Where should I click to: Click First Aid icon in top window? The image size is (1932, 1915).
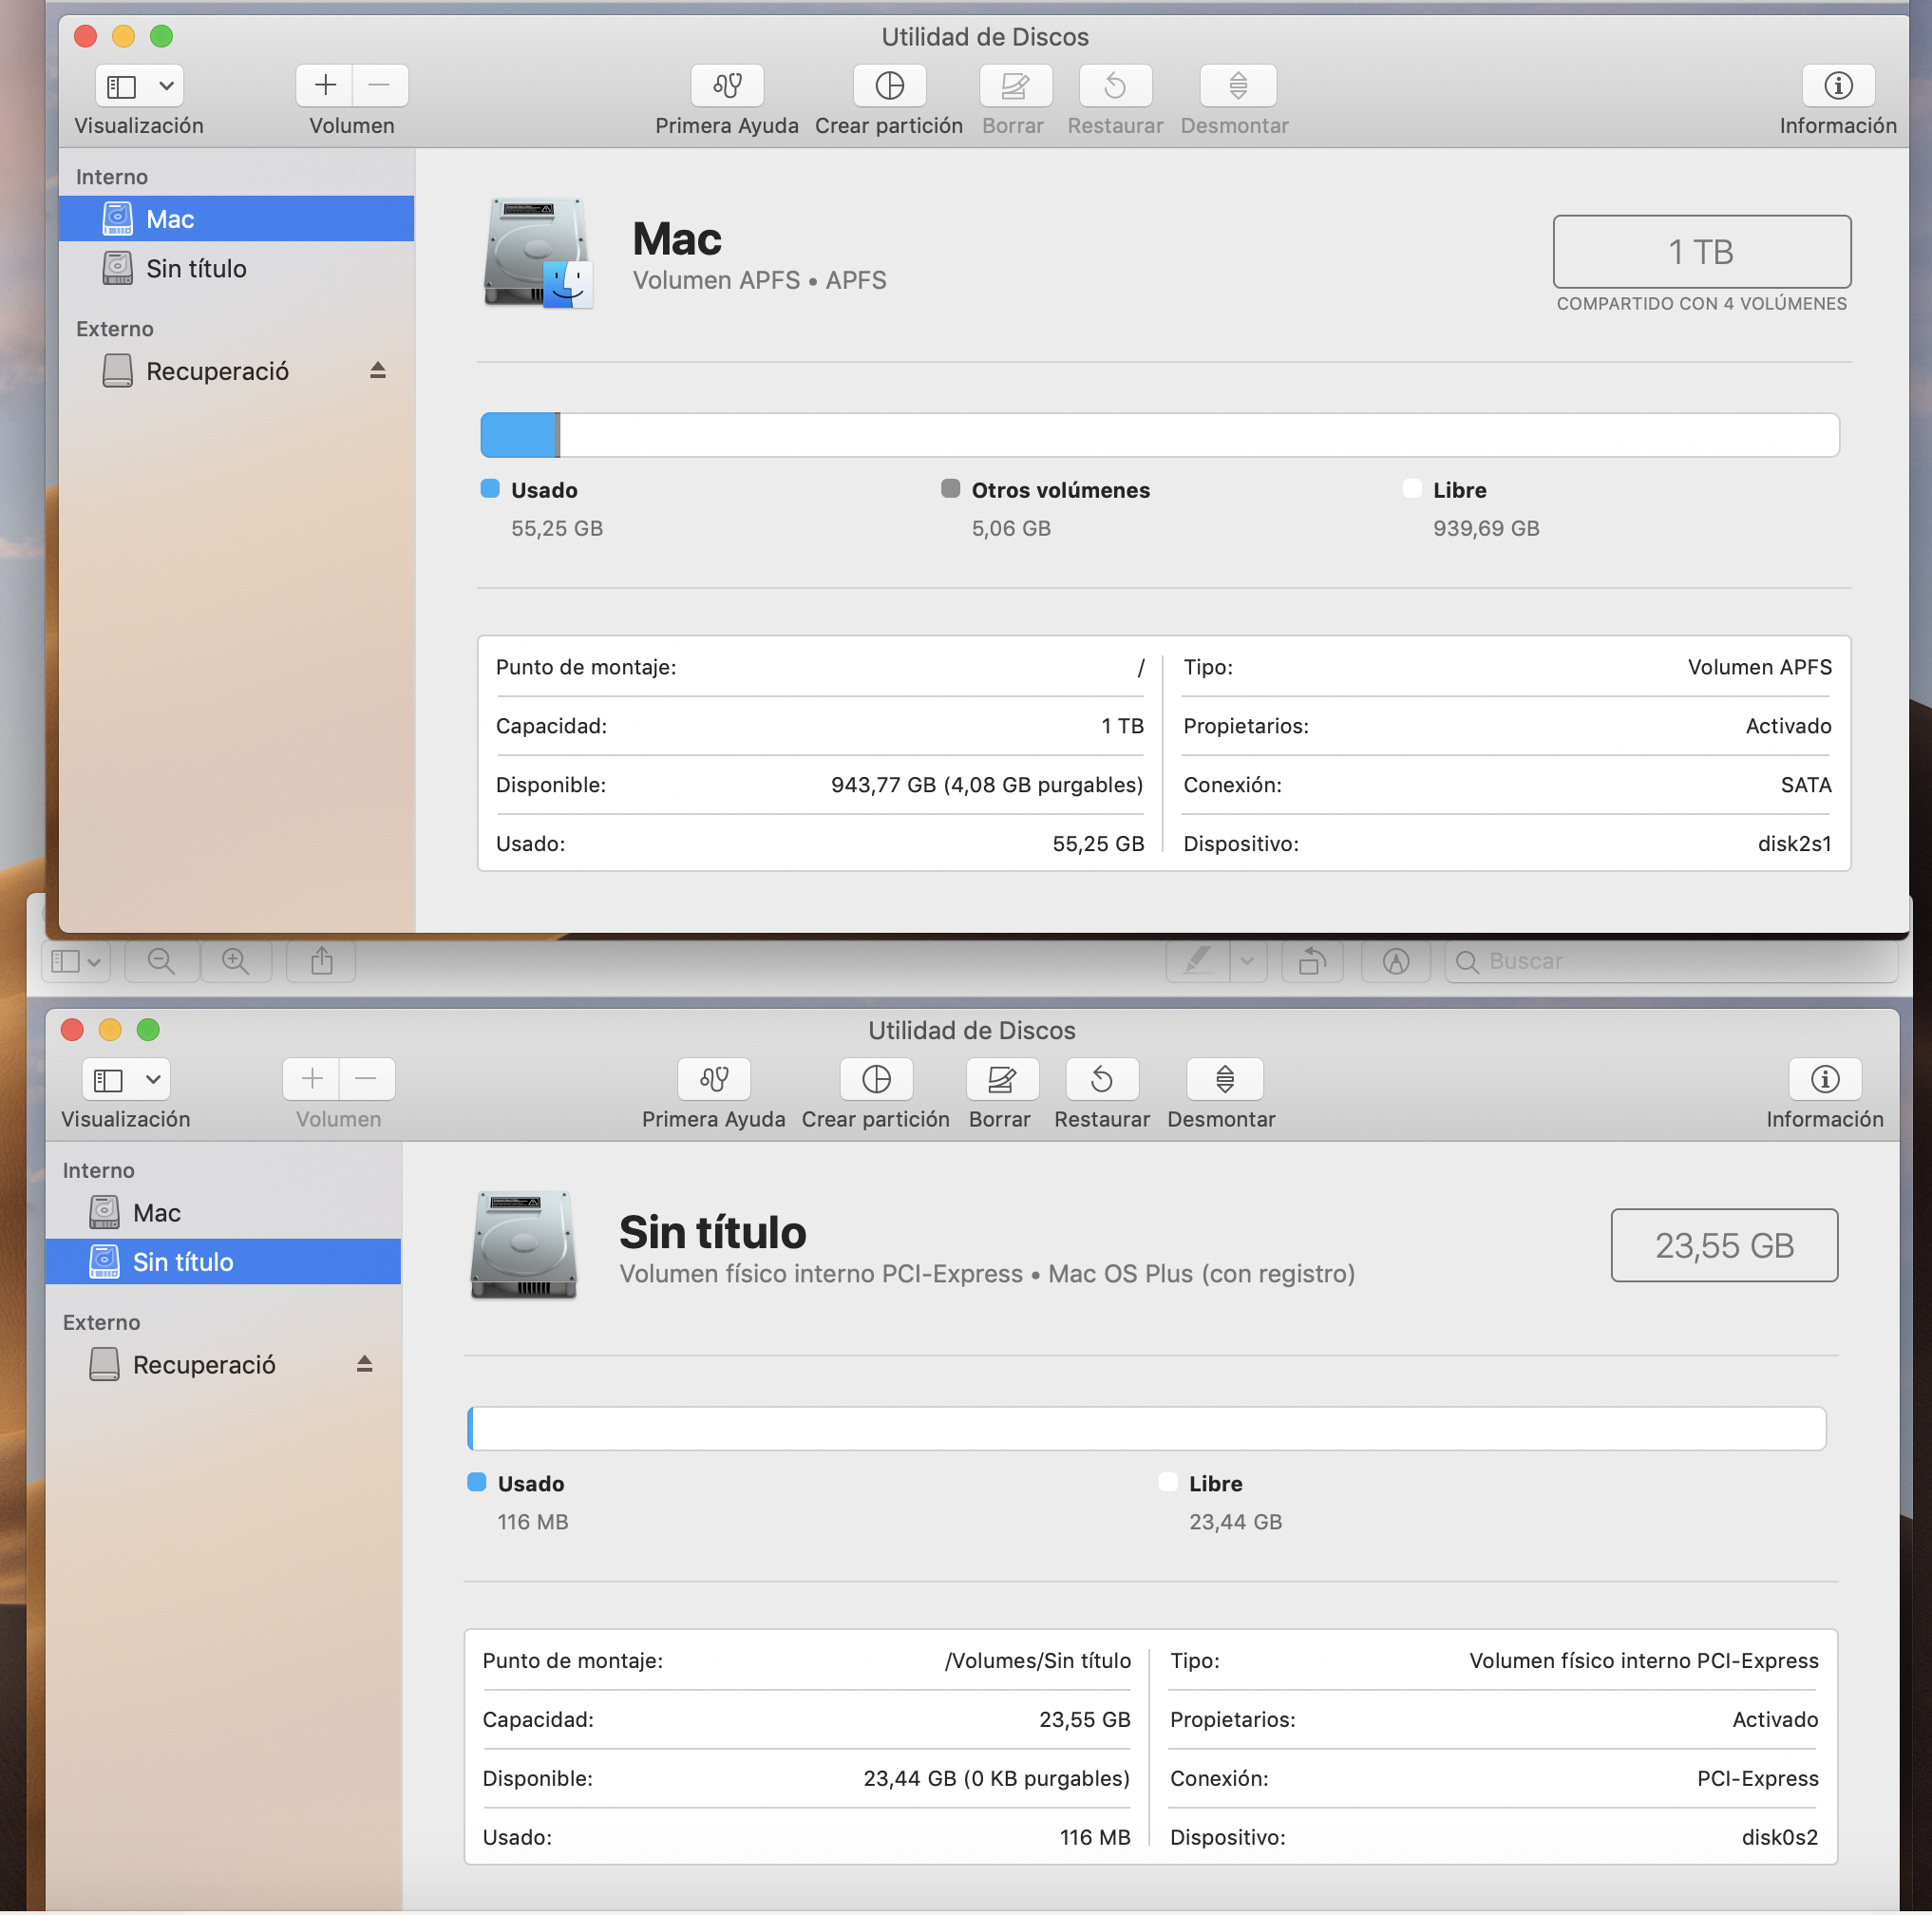tap(727, 86)
